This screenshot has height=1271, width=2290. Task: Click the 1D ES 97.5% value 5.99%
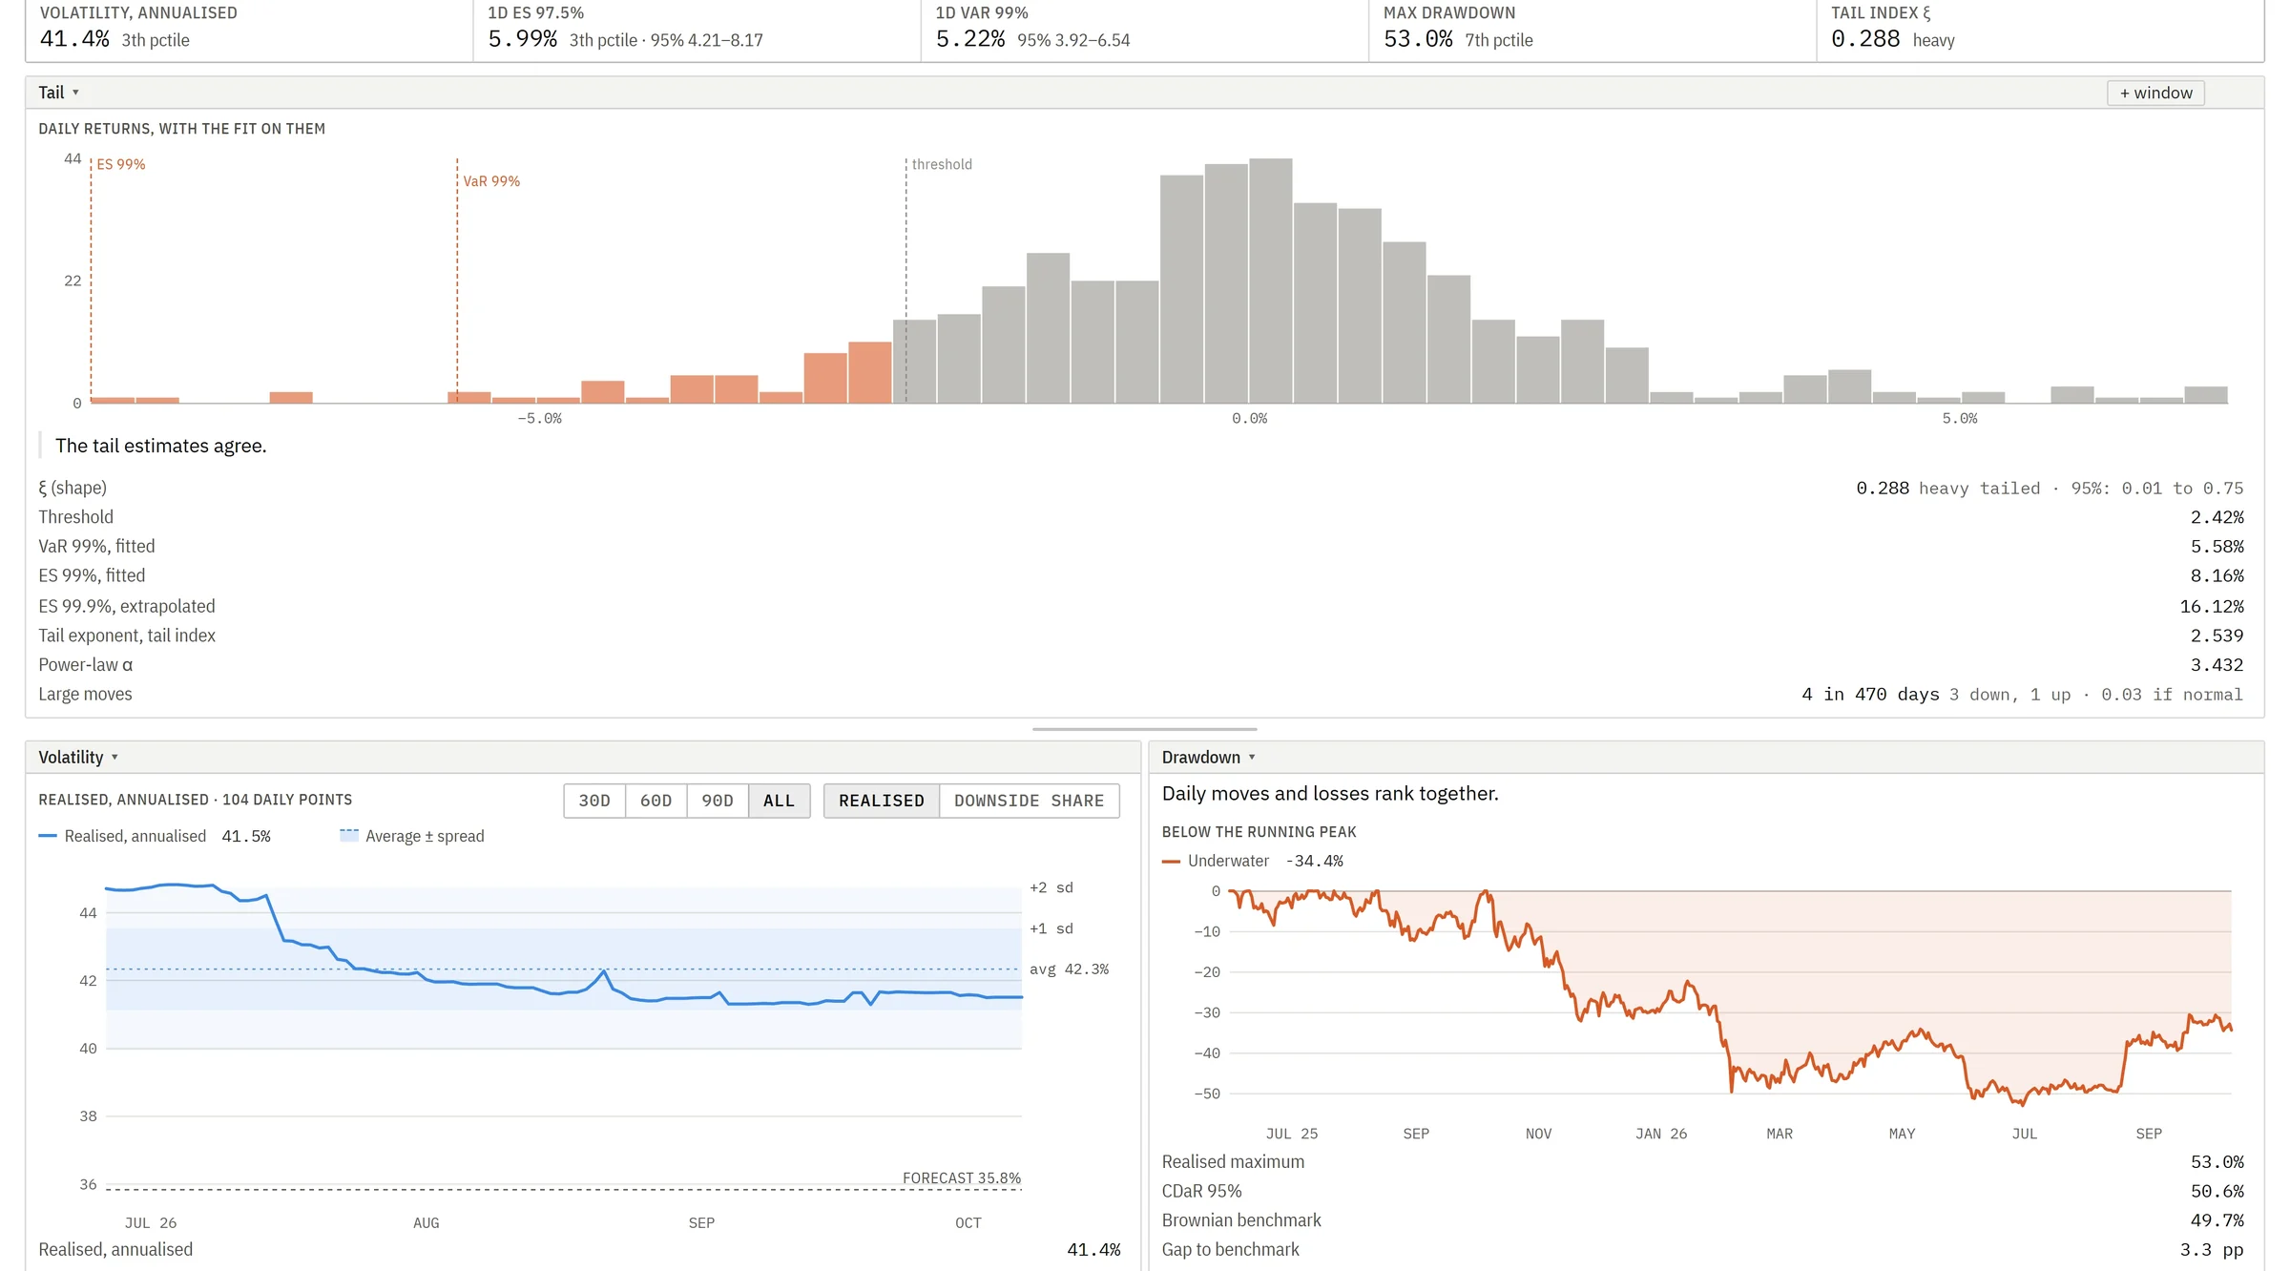coord(522,39)
